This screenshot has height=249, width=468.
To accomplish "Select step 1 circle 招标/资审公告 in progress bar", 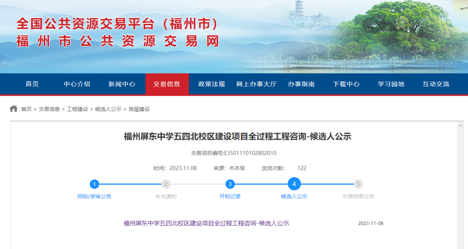I will pos(95,184).
